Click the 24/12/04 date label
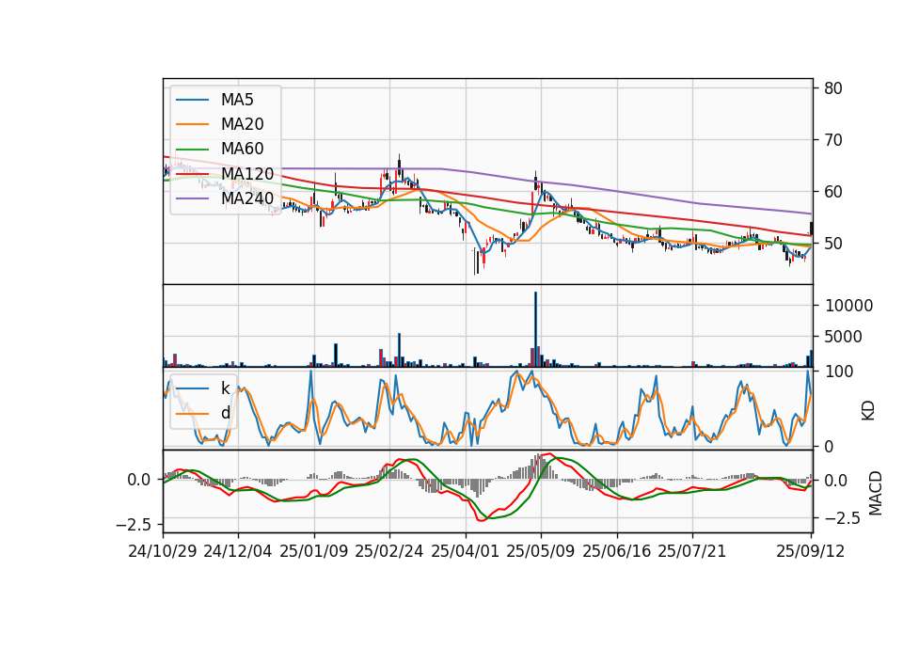Viewport: 903px width, 649px height. [x=238, y=551]
